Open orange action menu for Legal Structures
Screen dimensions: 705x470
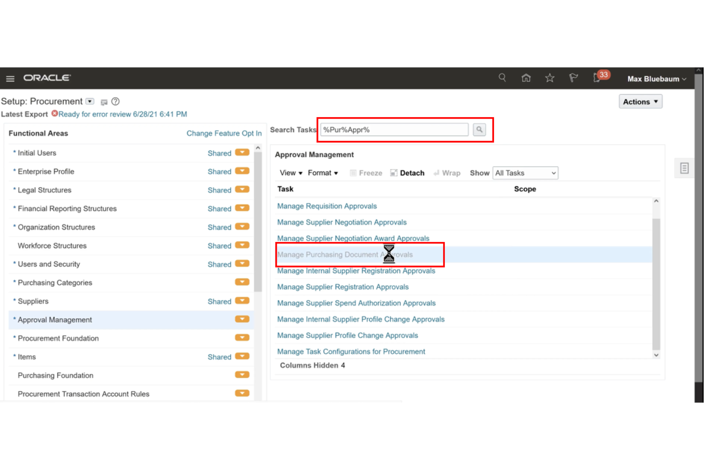(x=242, y=190)
